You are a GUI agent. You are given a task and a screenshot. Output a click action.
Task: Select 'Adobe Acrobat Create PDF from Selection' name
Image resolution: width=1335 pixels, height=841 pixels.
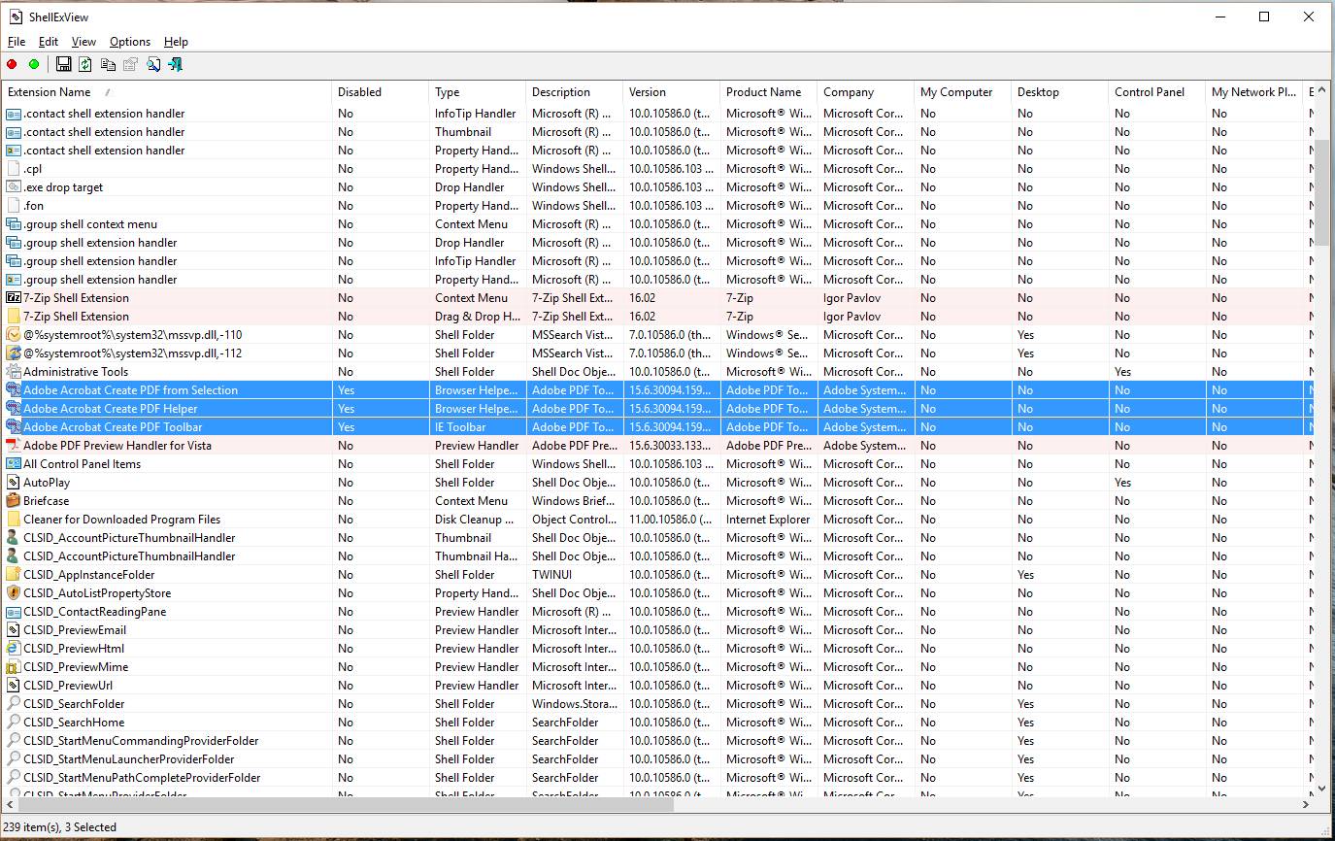click(x=130, y=390)
